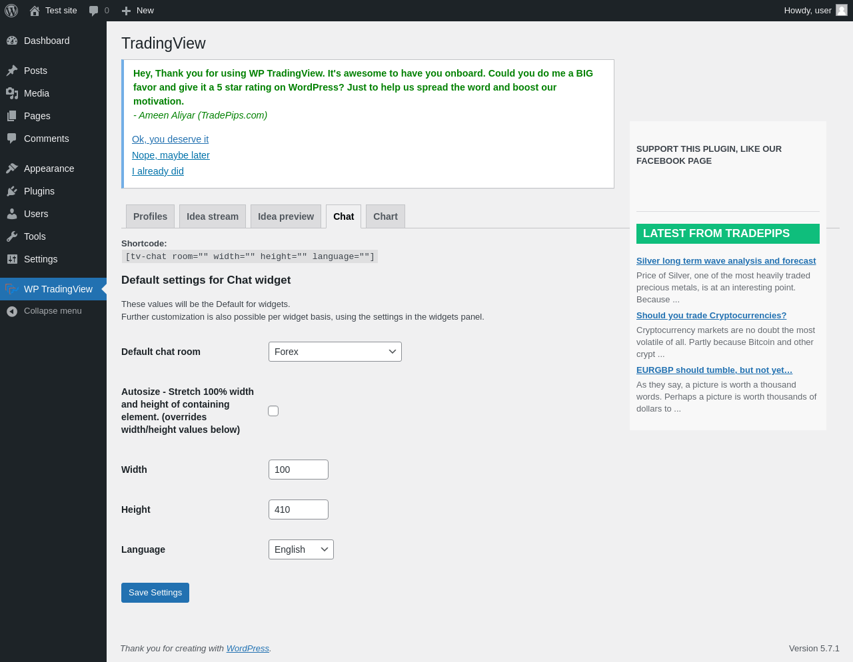
Task: Click the WordPress logo icon
Action: pyautogui.click(x=11, y=11)
